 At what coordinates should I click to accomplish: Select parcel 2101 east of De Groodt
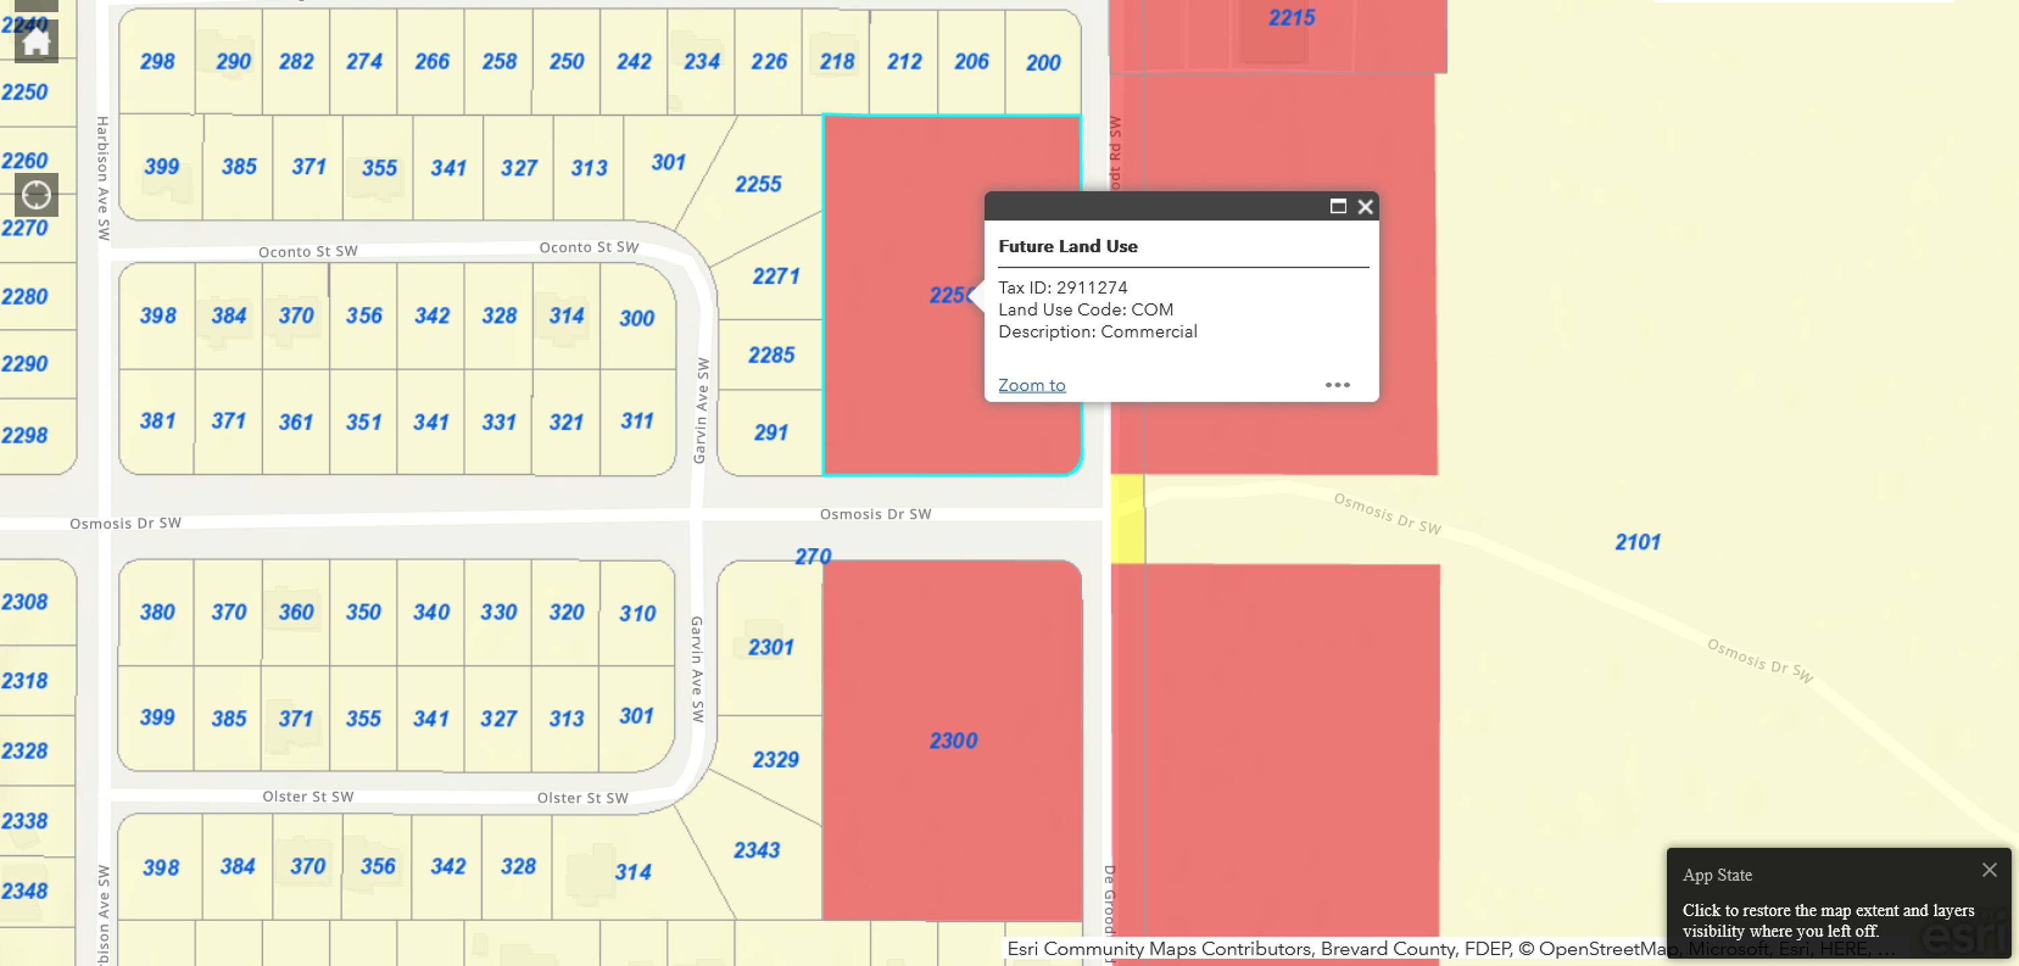click(1637, 542)
